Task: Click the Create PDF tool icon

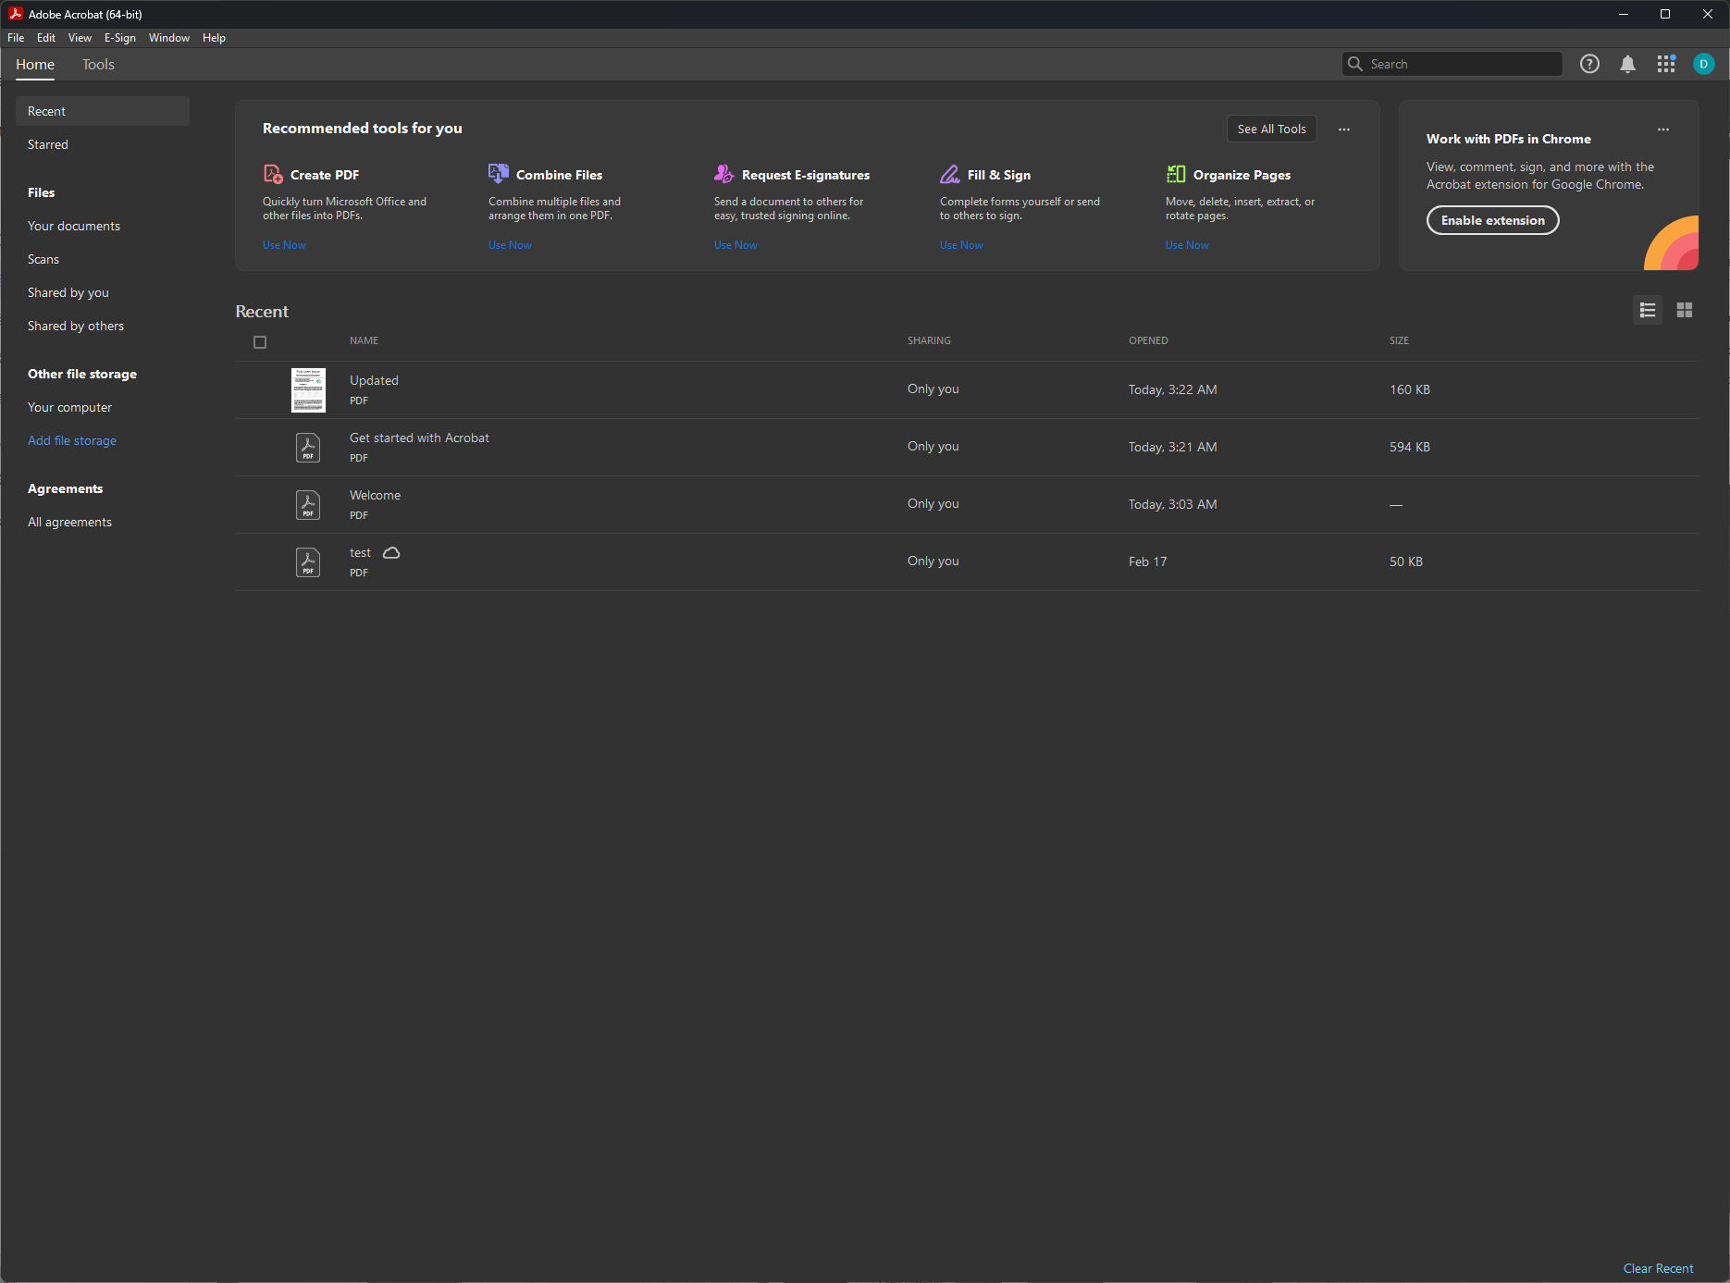Action: click(x=273, y=174)
